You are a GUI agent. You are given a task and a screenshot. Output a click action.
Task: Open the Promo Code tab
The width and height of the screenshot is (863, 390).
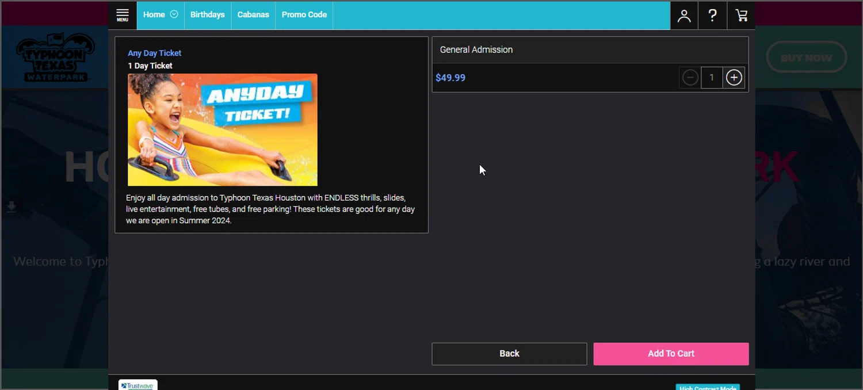coord(304,15)
